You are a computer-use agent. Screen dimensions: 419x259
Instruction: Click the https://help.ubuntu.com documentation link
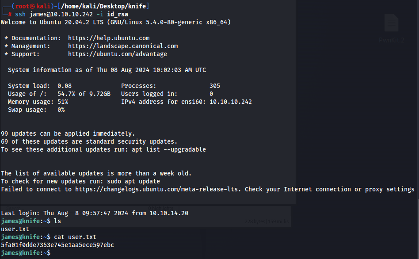click(x=109, y=38)
